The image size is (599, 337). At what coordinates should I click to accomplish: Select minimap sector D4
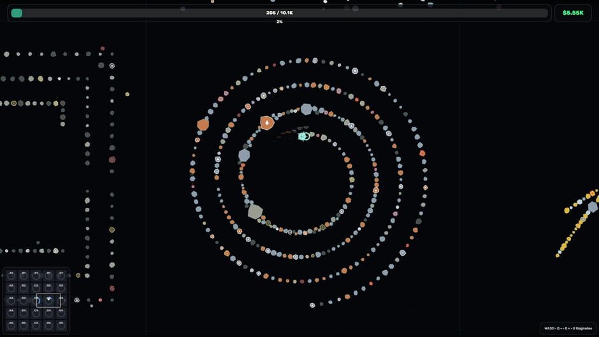pyautogui.click(x=48, y=313)
